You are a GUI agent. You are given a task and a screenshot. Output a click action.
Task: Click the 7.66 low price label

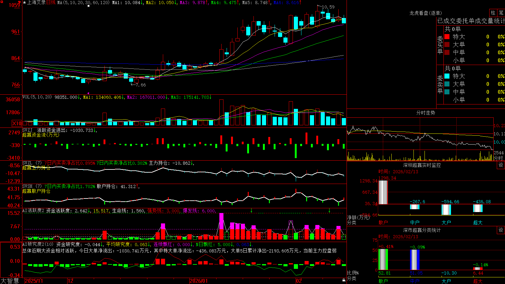[x=141, y=85]
